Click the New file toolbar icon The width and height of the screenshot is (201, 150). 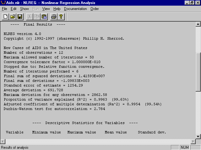click(6, 17)
